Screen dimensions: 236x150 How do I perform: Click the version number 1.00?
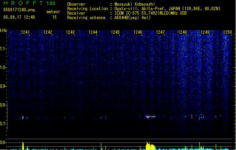click(51, 3)
